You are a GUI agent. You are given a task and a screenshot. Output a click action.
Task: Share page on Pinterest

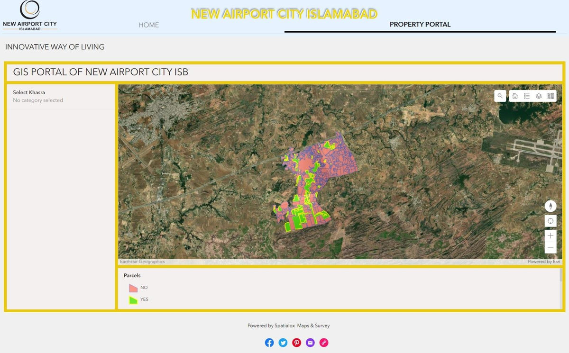point(297,343)
